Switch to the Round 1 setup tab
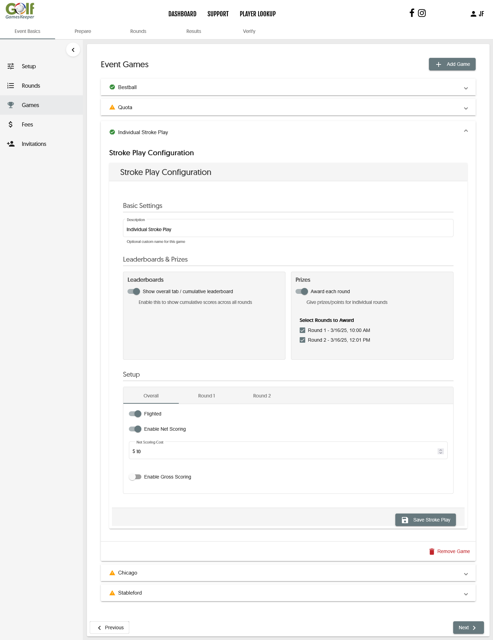The height and width of the screenshot is (640, 493). pyautogui.click(x=206, y=396)
